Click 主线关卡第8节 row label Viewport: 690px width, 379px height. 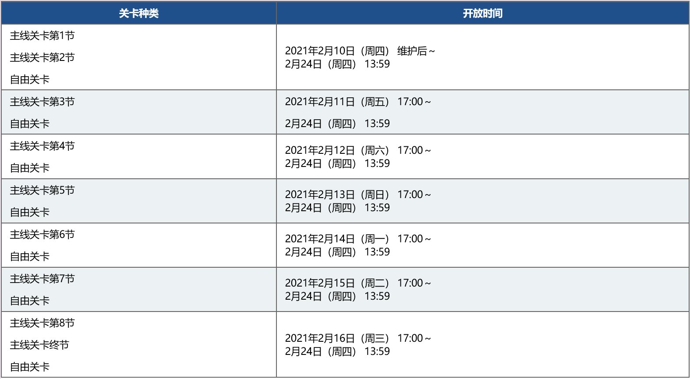coord(42,323)
